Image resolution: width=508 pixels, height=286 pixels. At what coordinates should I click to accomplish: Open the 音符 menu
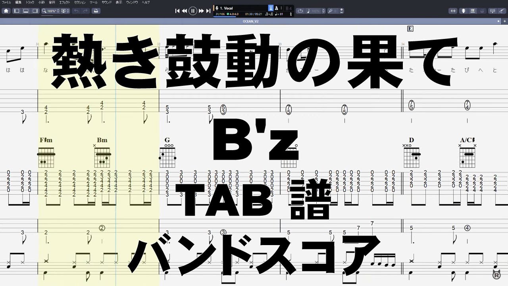click(x=52, y=2)
